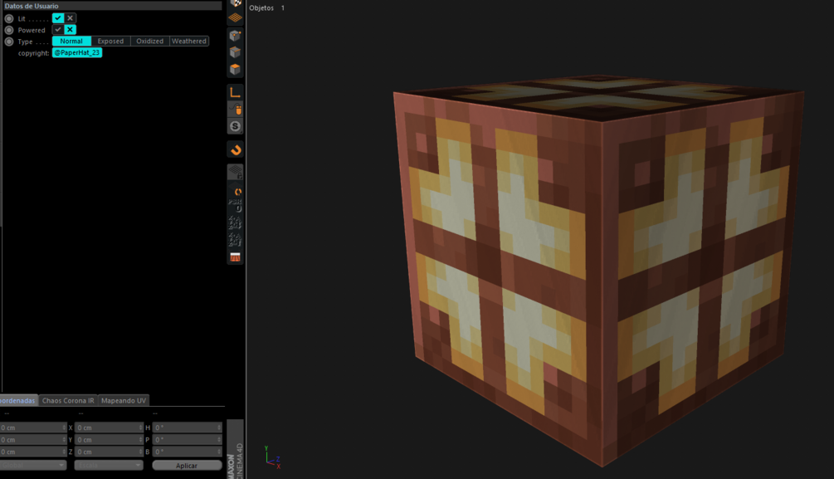Switch to the Coordenadas tab
This screenshot has width=834, height=479.
pyautogui.click(x=18, y=400)
